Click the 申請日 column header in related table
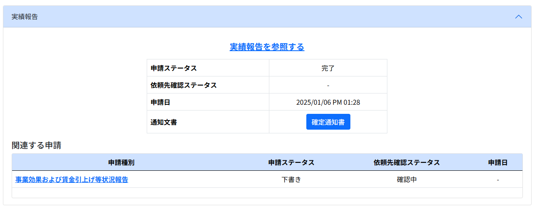 (498, 162)
